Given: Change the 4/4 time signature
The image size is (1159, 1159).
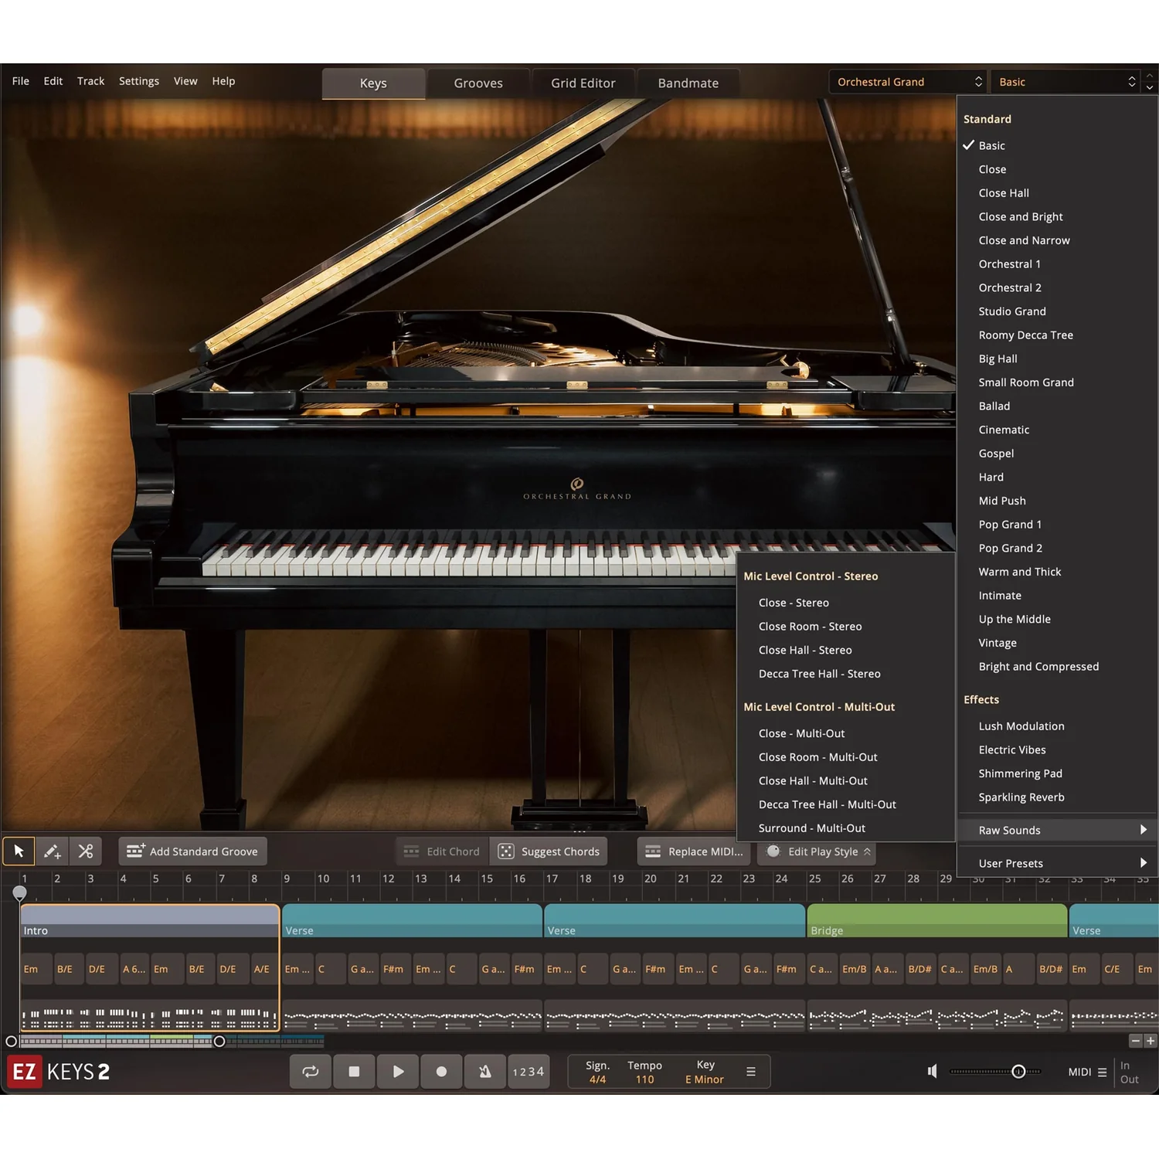Looking at the screenshot, I should coord(597,1079).
